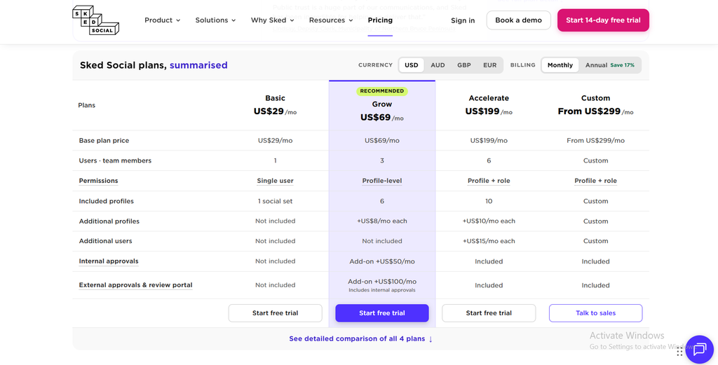This screenshot has width=718, height=365.
Task: Expand the Solutions menu
Action: pos(215,20)
